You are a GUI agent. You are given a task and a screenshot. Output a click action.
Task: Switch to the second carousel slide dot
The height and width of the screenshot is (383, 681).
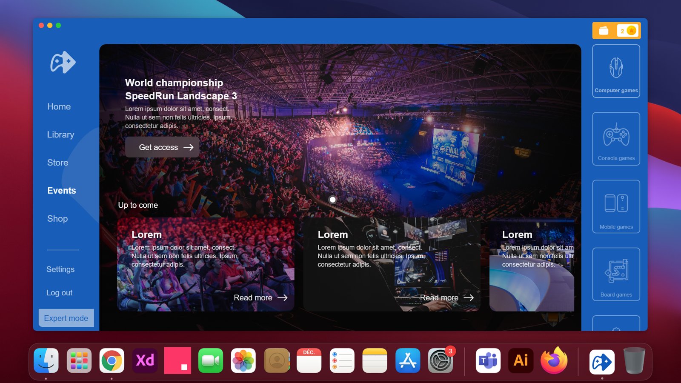coord(350,200)
